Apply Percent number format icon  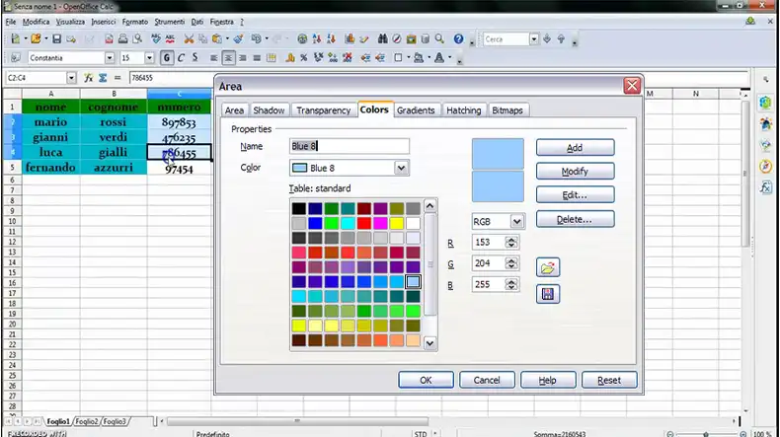303,58
